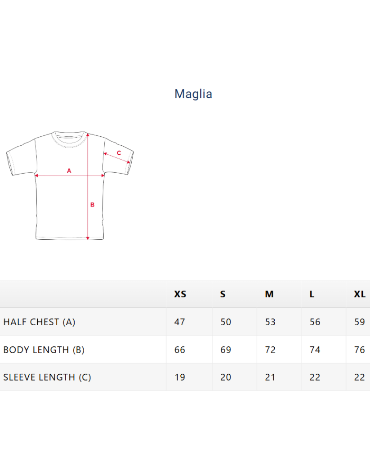This screenshot has width=370, height=462.
Task: Select the L size column header
Action: click(x=312, y=294)
